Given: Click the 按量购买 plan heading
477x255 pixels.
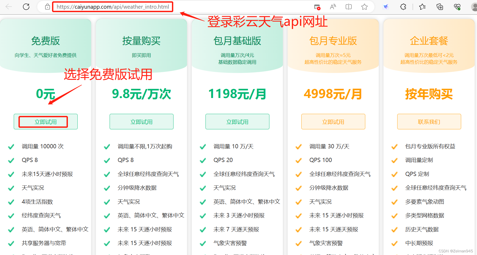Looking at the screenshot, I should click(142, 41).
